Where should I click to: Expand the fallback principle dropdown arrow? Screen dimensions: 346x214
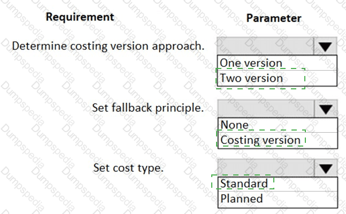(x=325, y=109)
